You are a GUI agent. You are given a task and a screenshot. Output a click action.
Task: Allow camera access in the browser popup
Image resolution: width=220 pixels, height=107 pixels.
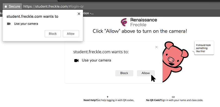[x=71, y=34]
